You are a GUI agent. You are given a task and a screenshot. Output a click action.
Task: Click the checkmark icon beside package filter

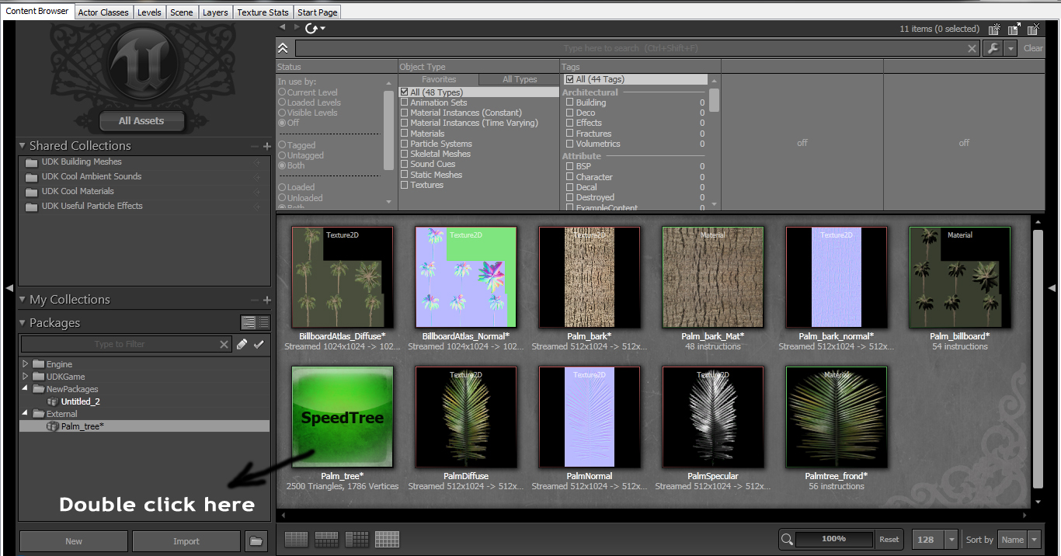click(x=259, y=344)
